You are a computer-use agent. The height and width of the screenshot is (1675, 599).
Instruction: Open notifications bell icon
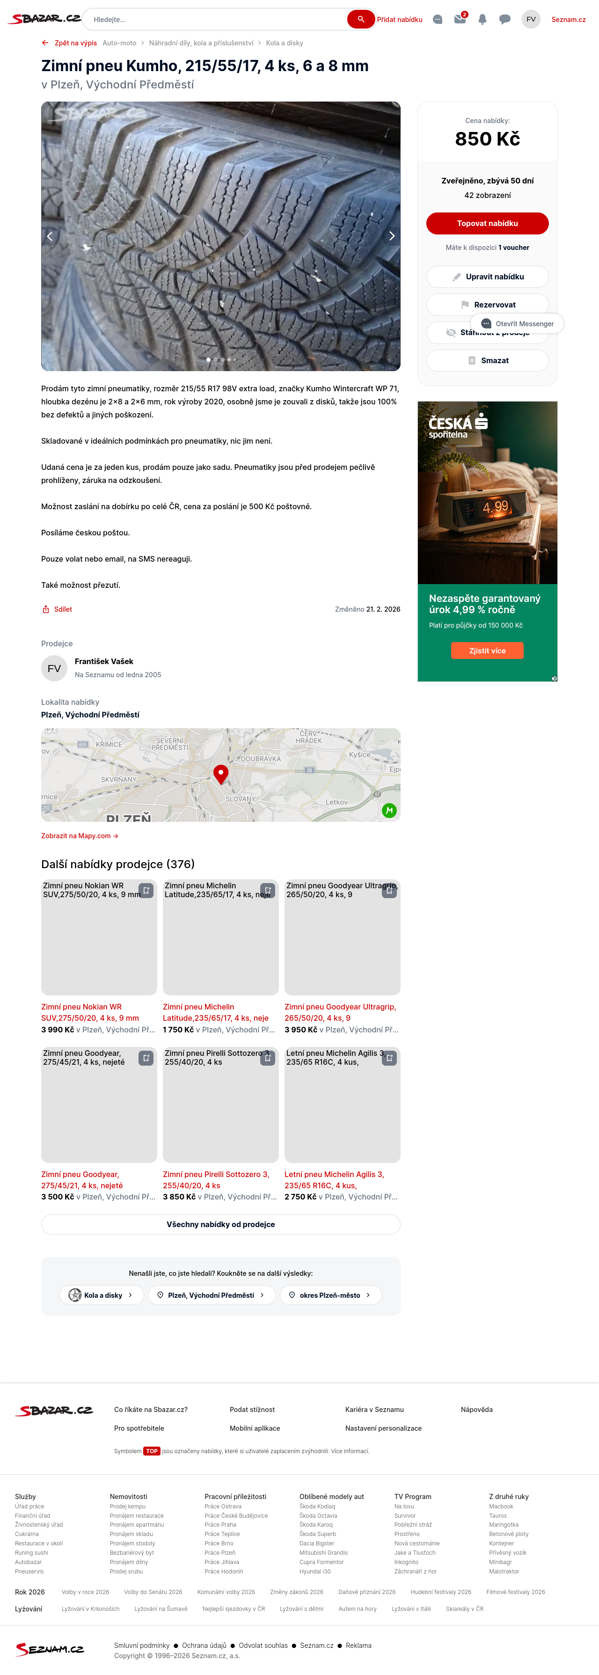pyautogui.click(x=482, y=20)
